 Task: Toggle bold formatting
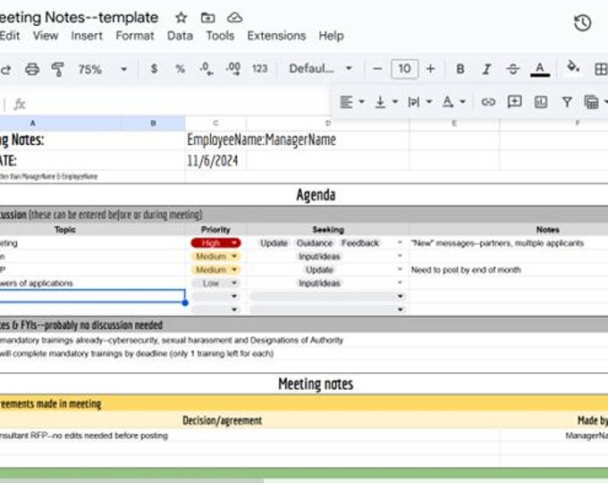click(x=460, y=69)
